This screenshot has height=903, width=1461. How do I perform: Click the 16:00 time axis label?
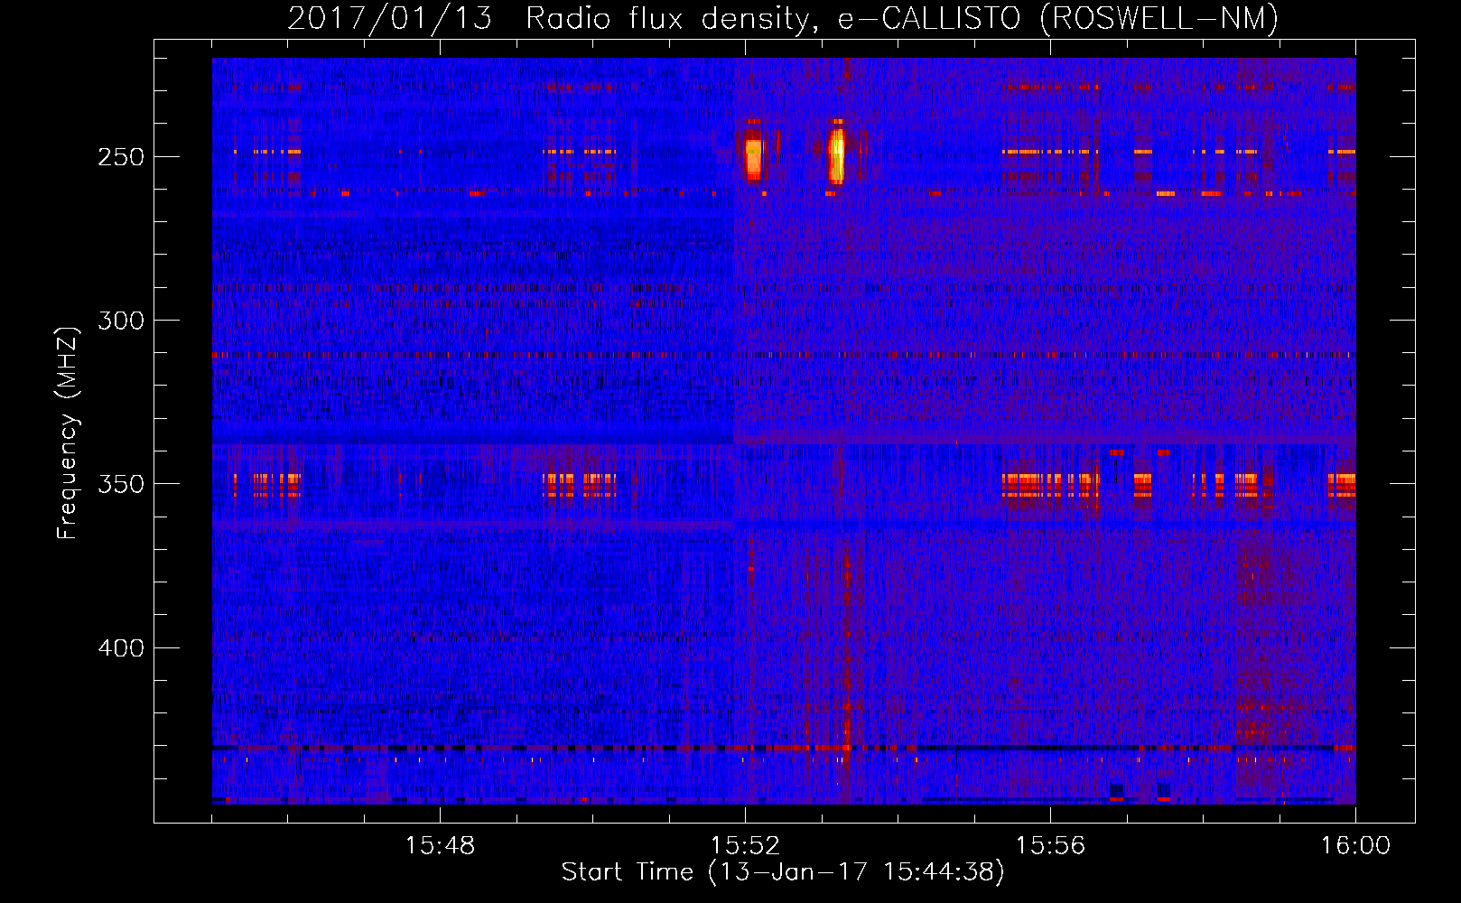(1355, 846)
